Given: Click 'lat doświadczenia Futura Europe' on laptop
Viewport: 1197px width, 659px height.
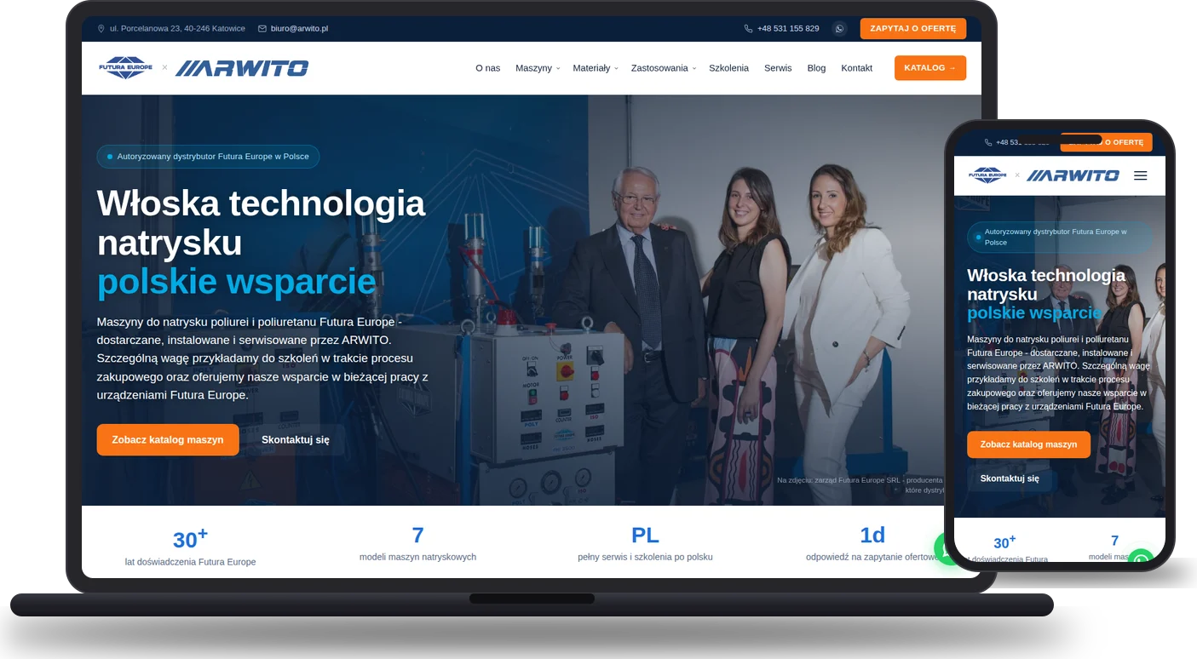Looking at the screenshot, I should (190, 562).
